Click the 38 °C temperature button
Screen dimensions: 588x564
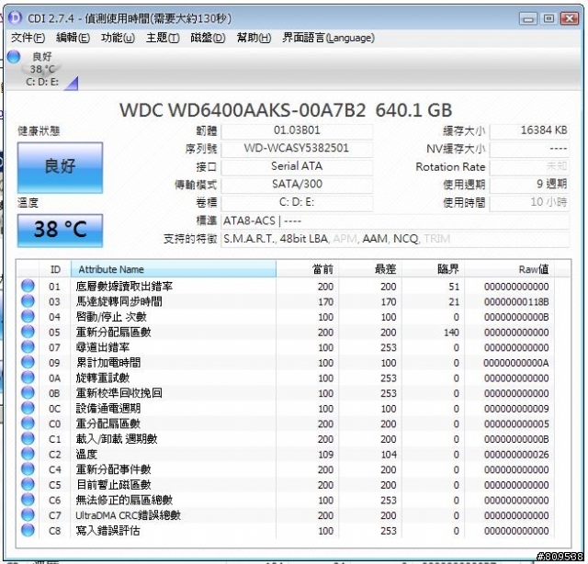[x=60, y=230]
